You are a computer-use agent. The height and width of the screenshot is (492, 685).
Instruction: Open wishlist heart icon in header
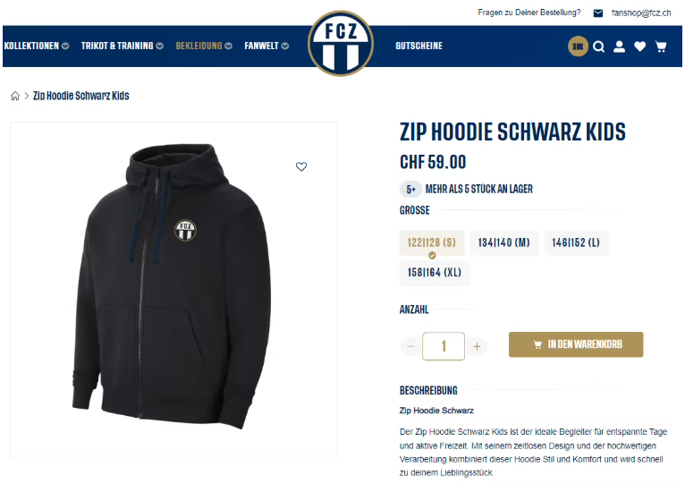pyautogui.click(x=640, y=47)
